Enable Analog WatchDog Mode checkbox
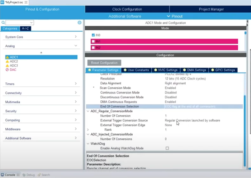Image resolution: width=251 pixels, height=178 pixels. (x=167, y=148)
